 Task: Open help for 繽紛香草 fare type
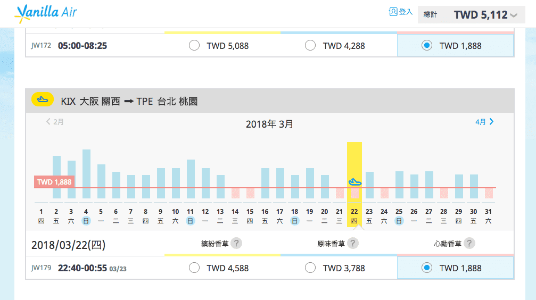[236, 243]
